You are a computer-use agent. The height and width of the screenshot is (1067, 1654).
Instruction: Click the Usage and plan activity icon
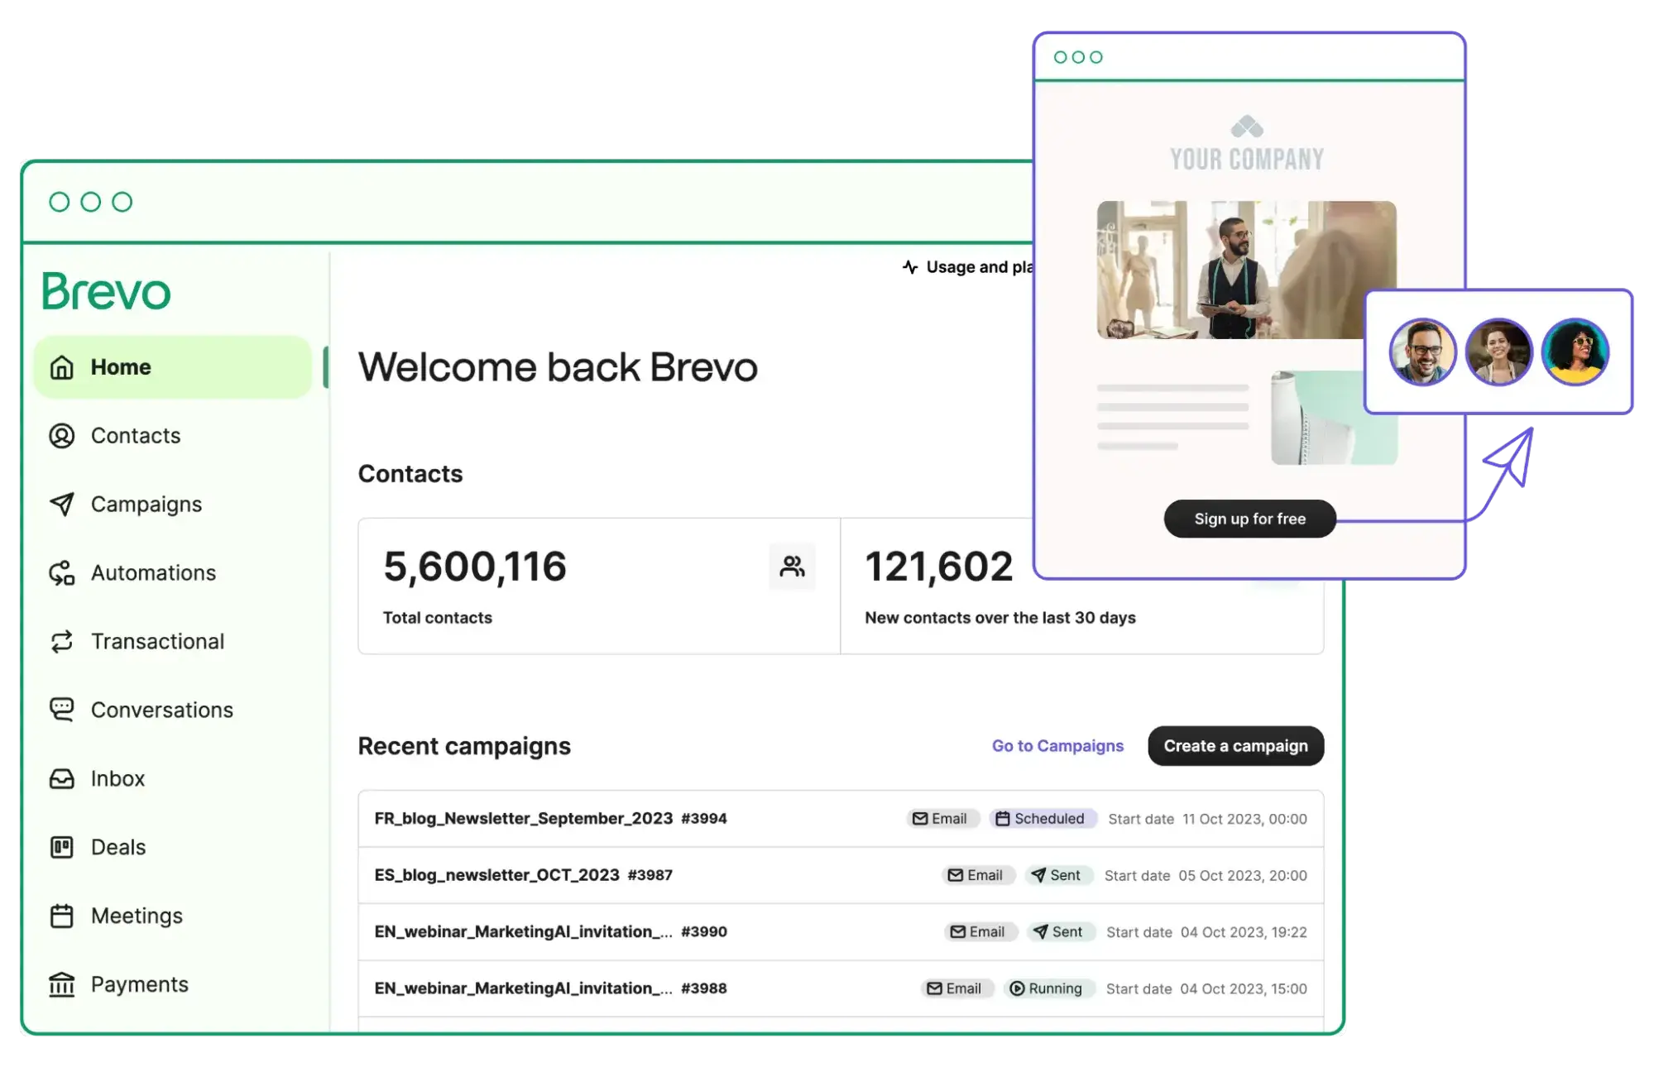pyautogui.click(x=909, y=266)
